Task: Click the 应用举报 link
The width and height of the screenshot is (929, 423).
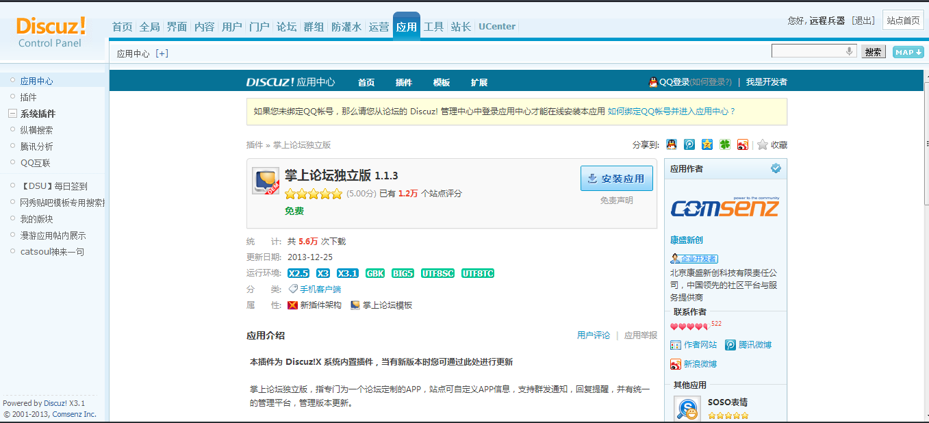Action: tap(641, 335)
